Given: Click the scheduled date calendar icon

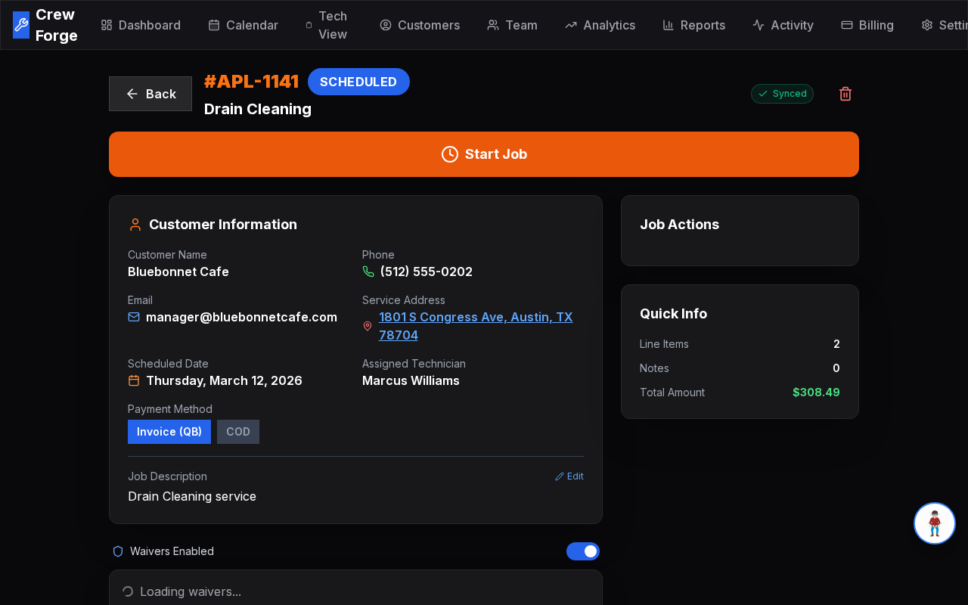Looking at the screenshot, I should pos(134,380).
